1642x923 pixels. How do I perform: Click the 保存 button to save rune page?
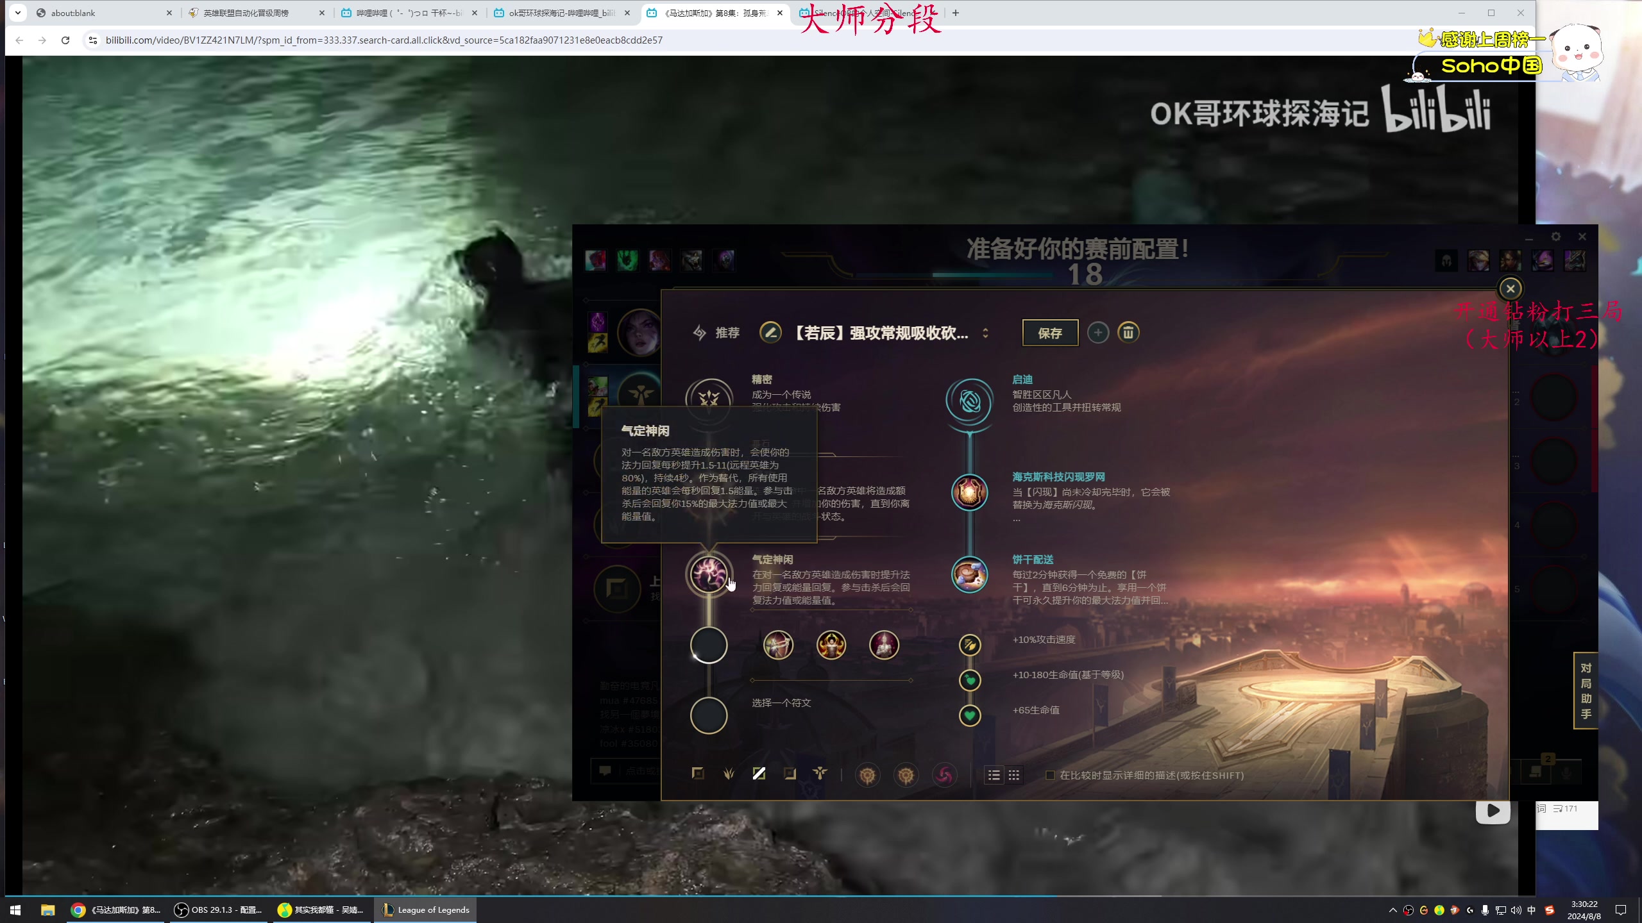tap(1050, 333)
